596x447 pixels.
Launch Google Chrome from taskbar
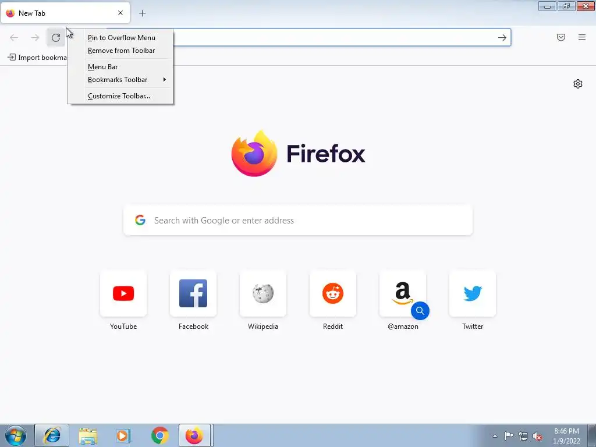pos(159,435)
